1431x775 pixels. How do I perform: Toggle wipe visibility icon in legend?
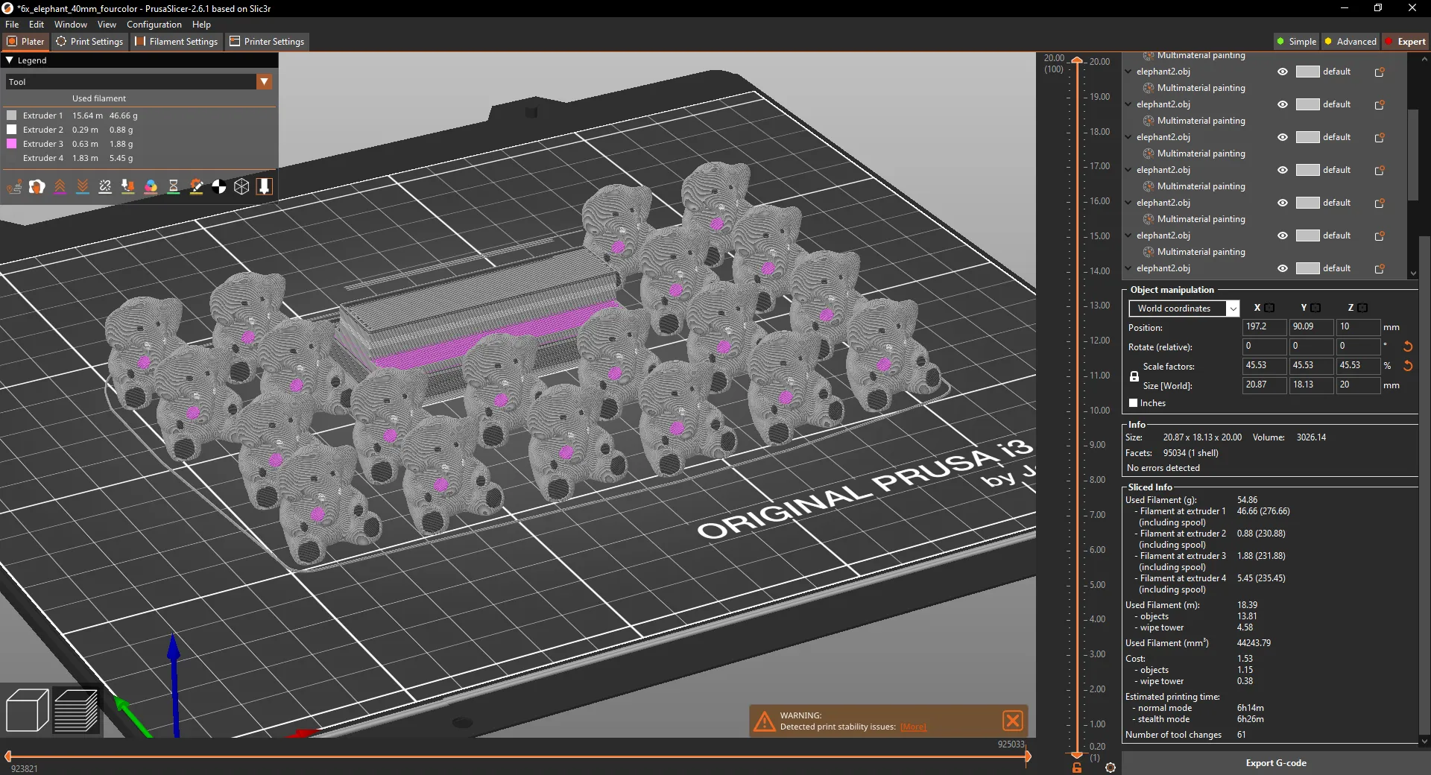pos(37,187)
